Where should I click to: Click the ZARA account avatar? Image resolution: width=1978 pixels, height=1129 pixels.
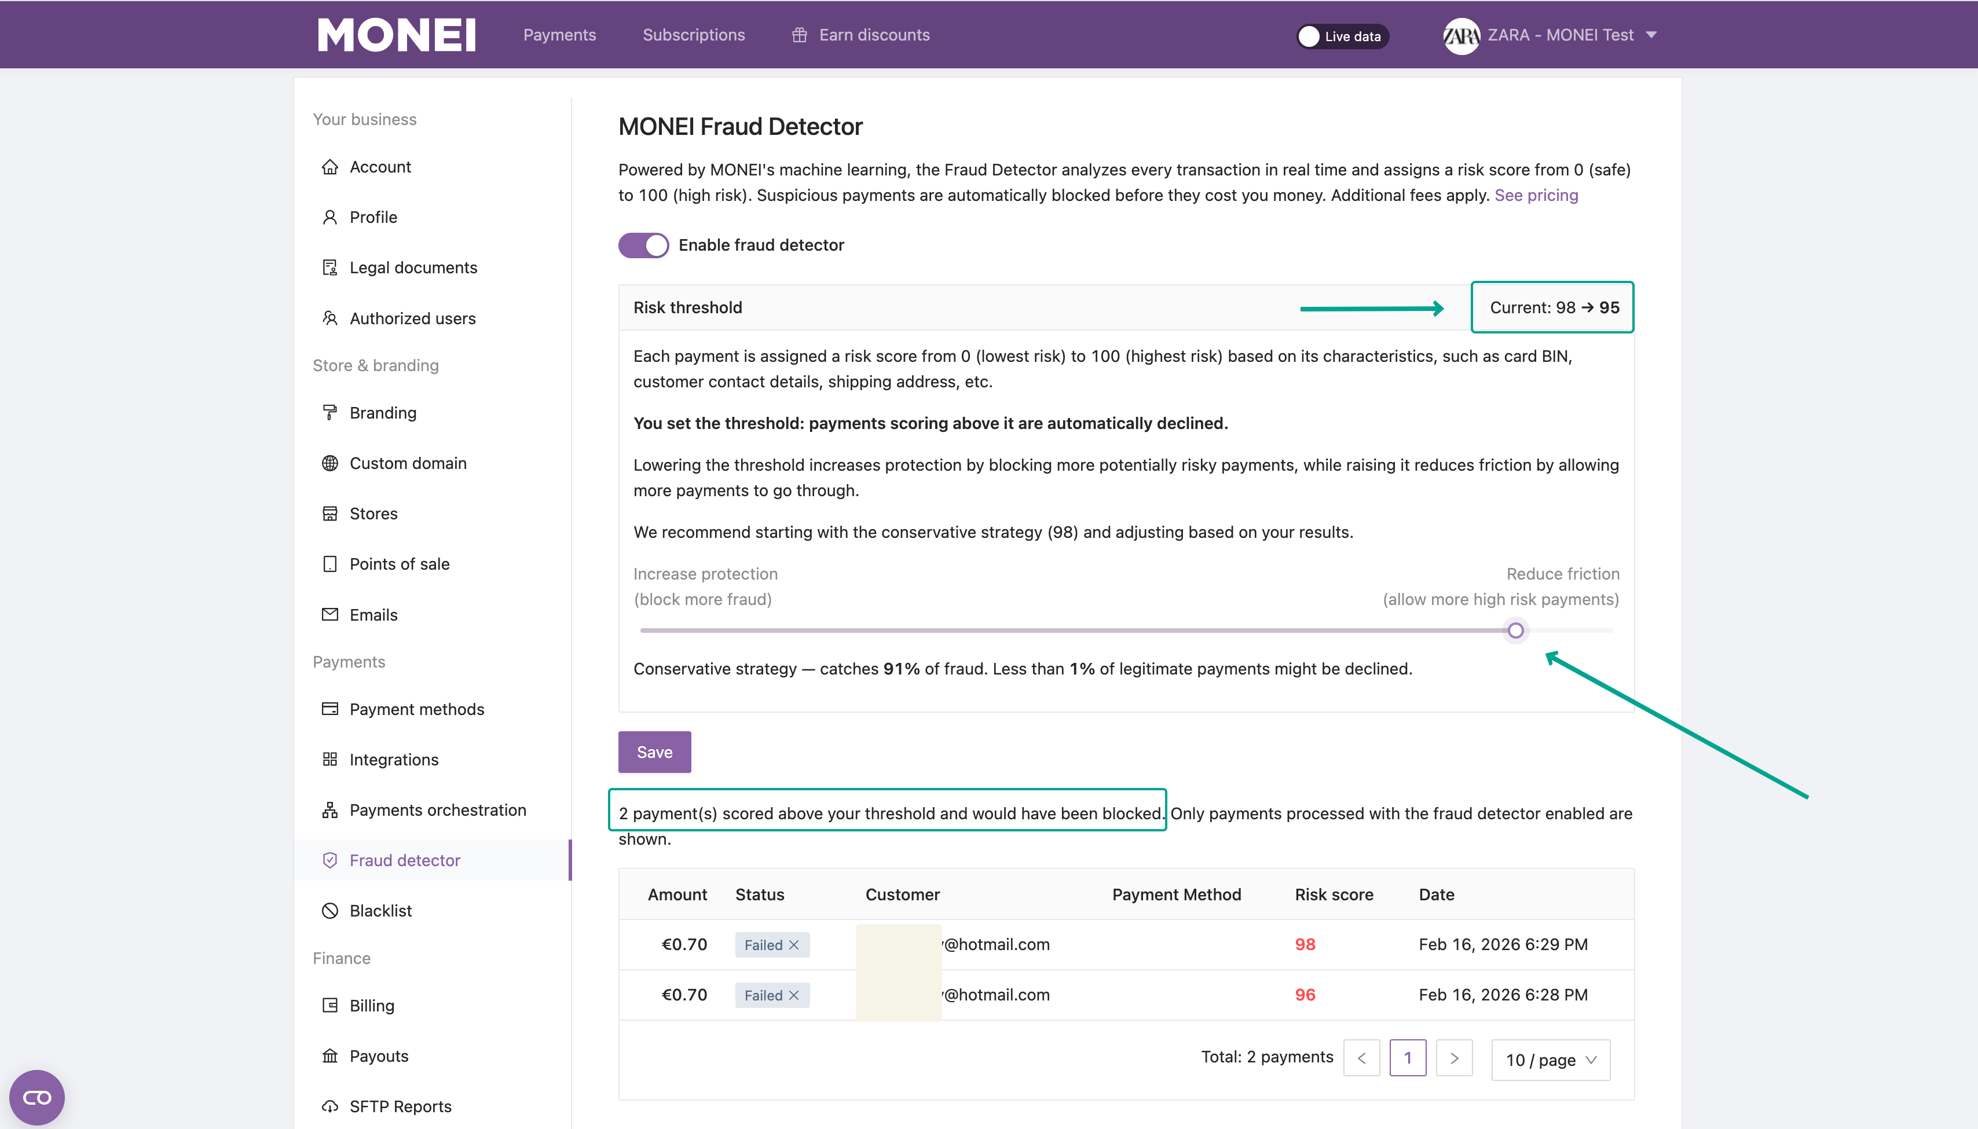(x=1461, y=36)
